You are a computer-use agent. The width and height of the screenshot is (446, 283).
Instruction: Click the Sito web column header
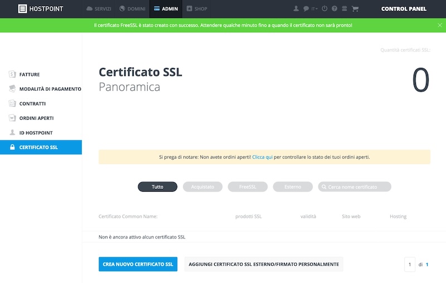351,216
